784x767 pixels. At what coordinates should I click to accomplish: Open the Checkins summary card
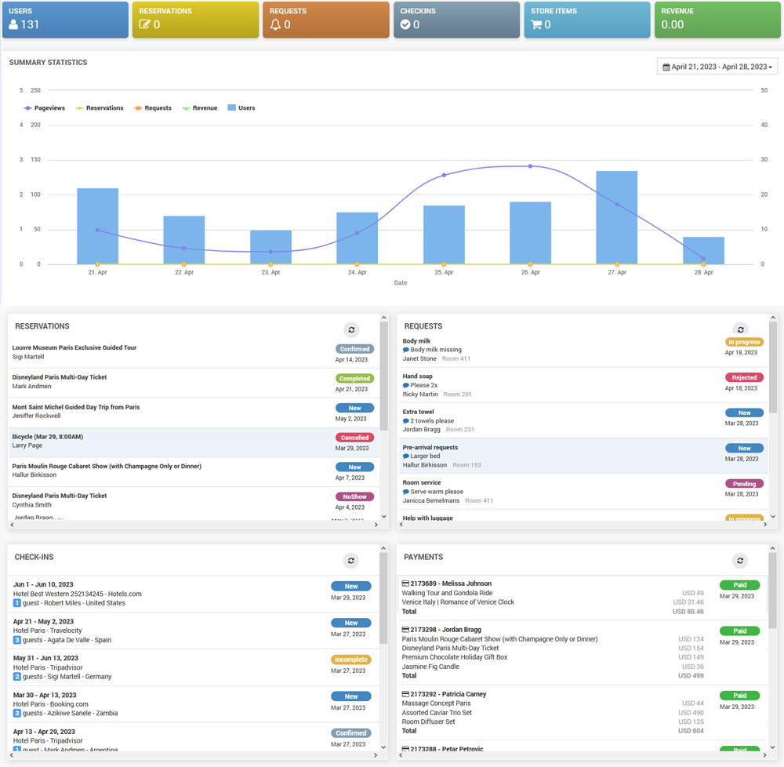tap(457, 19)
